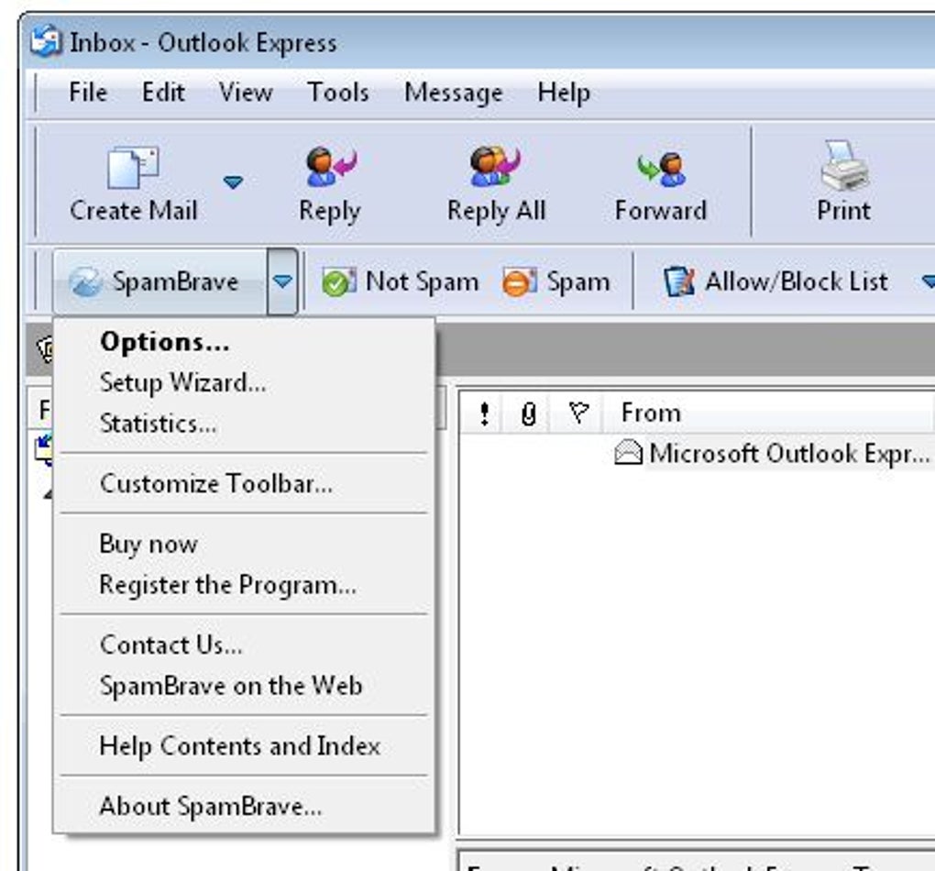The width and height of the screenshot is (935, 871).
Task: Sort messages by From column
Action: pyautogui.click(x=769, y=413)
